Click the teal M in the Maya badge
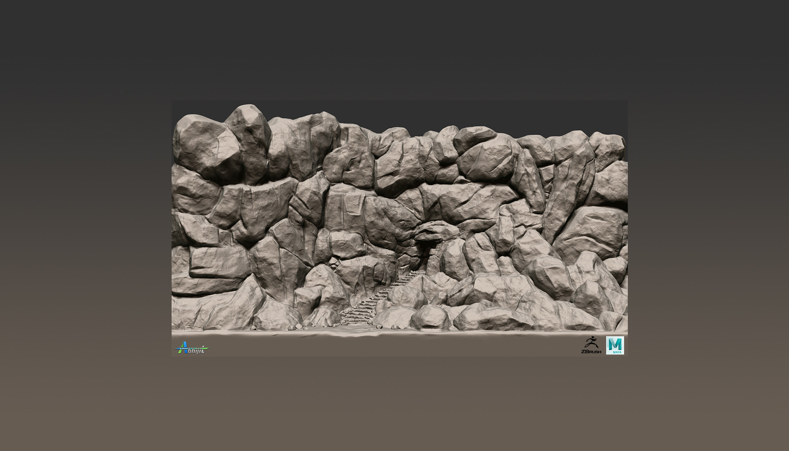This screenshot has width=789, height=451. coord(615,344)
